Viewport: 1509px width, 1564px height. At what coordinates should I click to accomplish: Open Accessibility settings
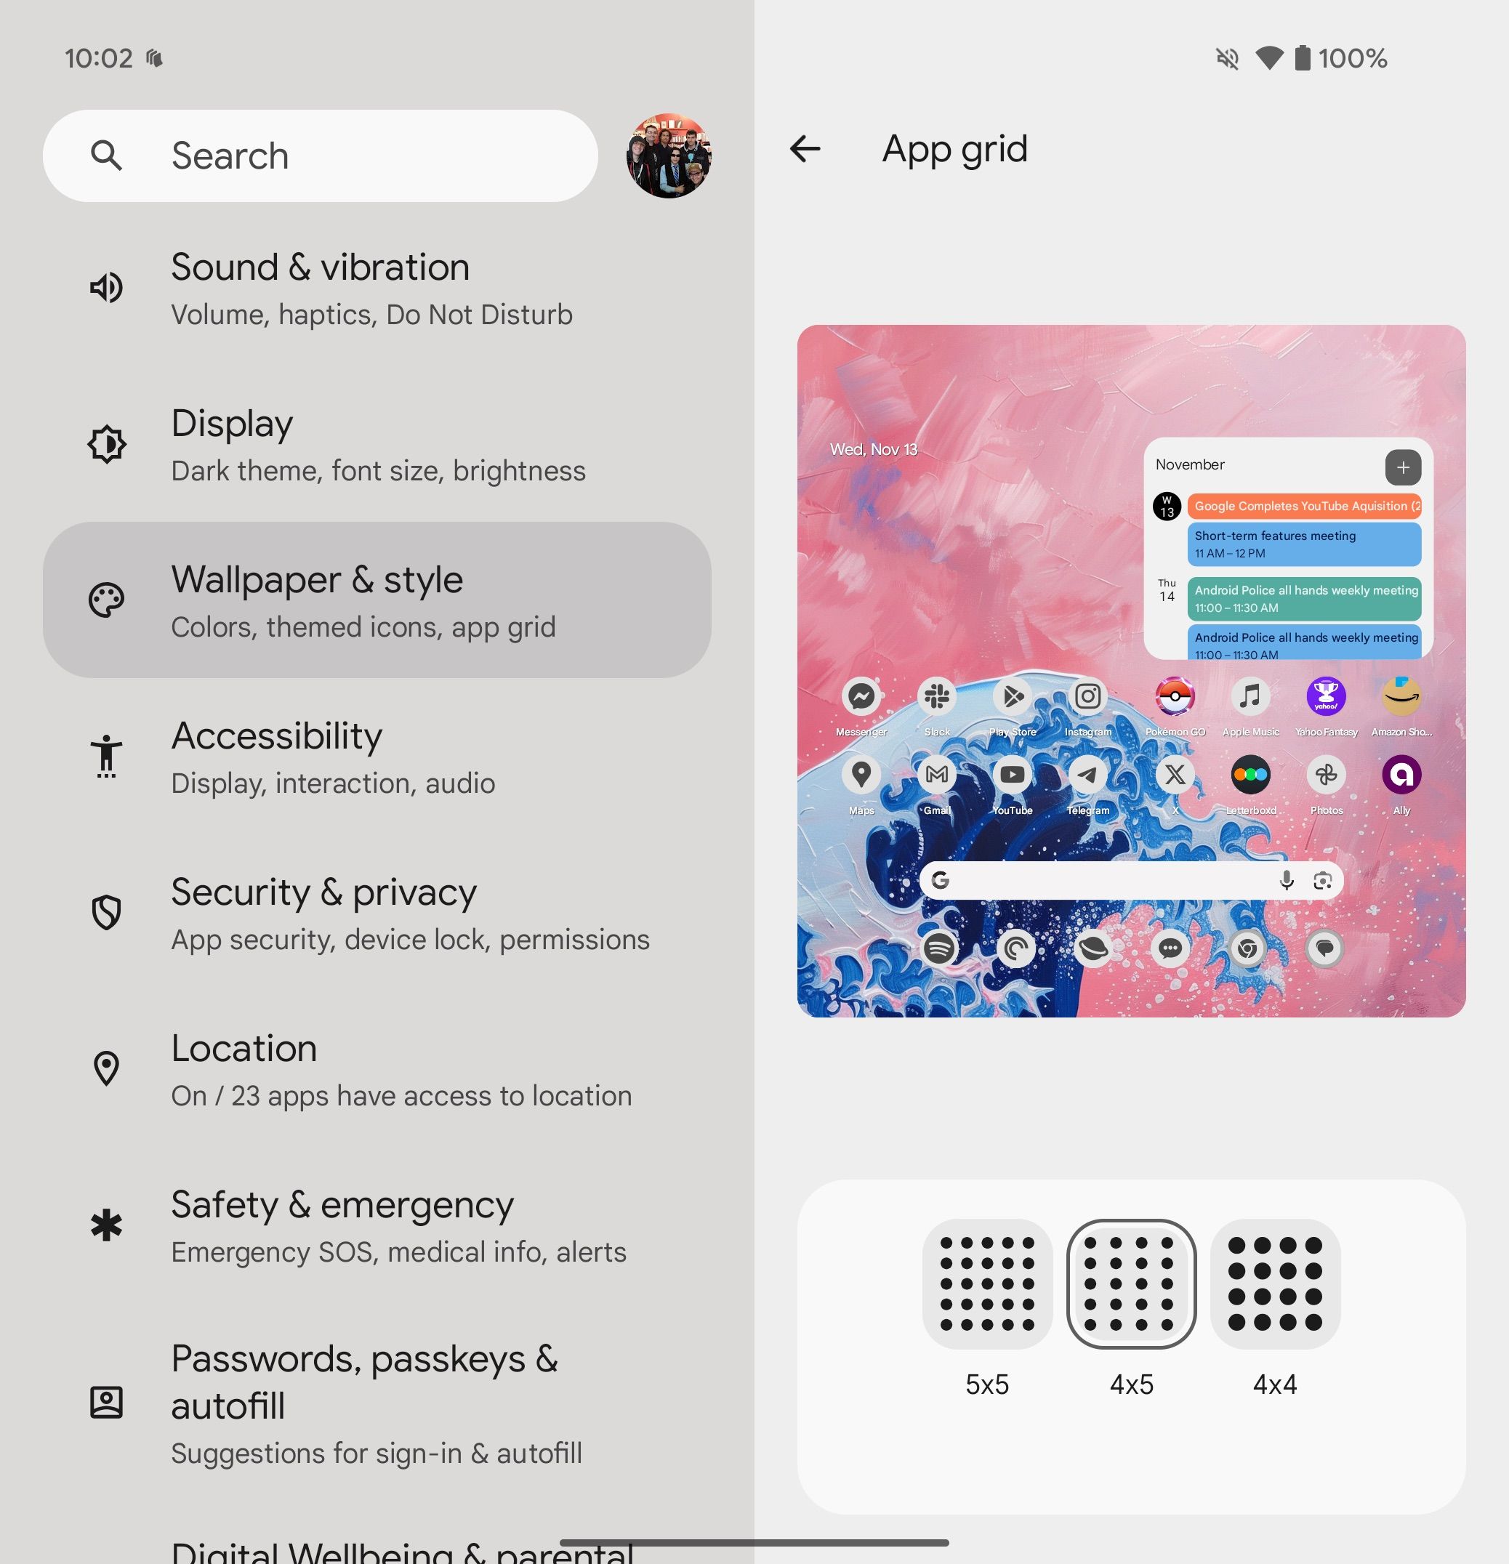coord(376,755)
